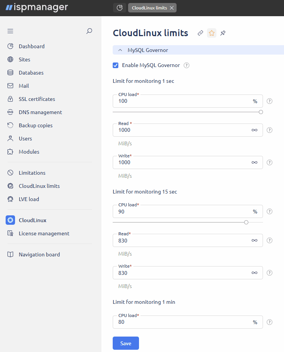
Task: Click the sidebar search magnifier icon
Action: click(89, 31)
